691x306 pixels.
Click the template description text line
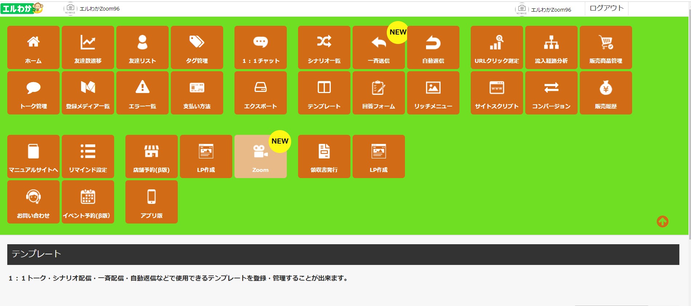pyautogui.click(x=178, y=278)
